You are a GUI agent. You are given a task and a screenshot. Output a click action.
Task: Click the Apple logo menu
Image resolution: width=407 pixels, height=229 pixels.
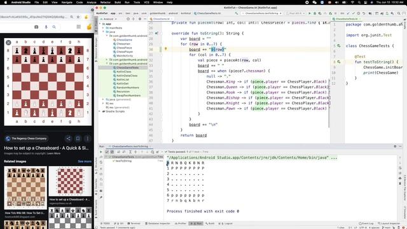(x=5, y=3)
